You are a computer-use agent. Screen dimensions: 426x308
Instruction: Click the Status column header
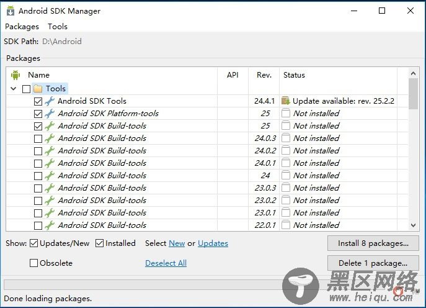coord(294,75)
